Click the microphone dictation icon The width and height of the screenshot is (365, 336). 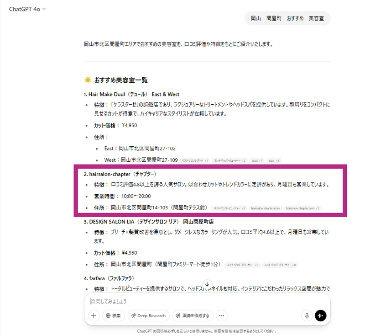point(307,315)
